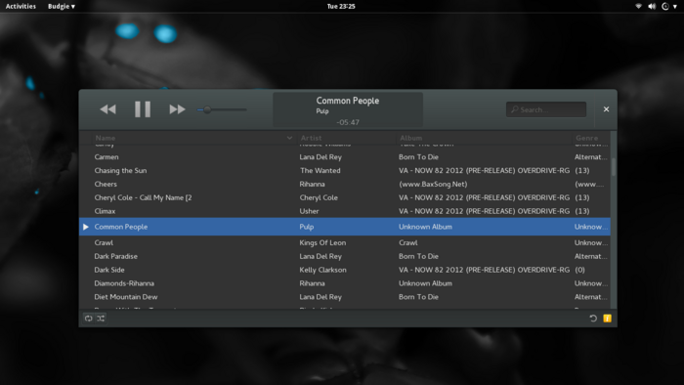Viewport: 684px width, 385px height.
Task: Click the circular arrow reload icon
Action: (x=593, y=319)
